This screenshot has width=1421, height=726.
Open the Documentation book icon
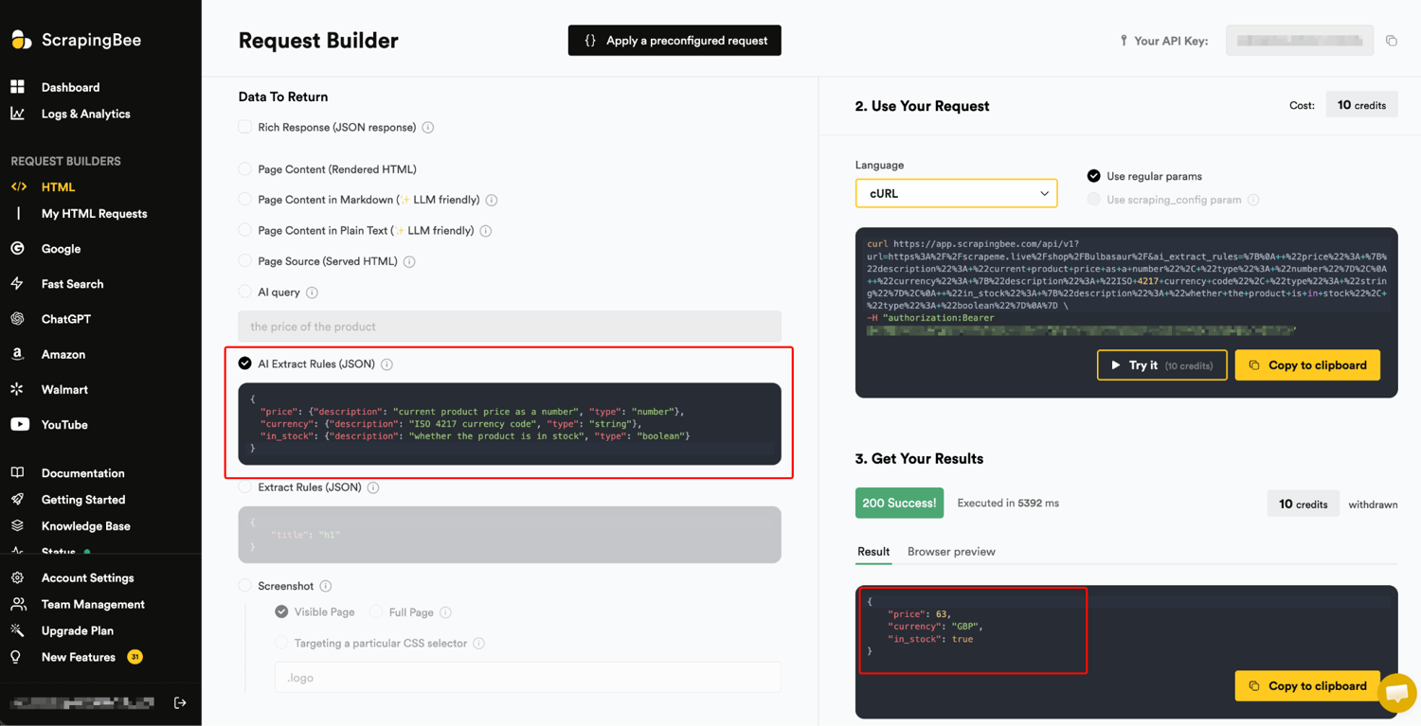pos(18,472)
